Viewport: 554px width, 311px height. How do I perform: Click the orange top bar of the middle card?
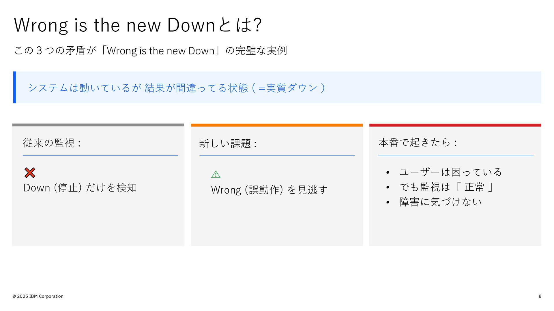tap(277, 125)
